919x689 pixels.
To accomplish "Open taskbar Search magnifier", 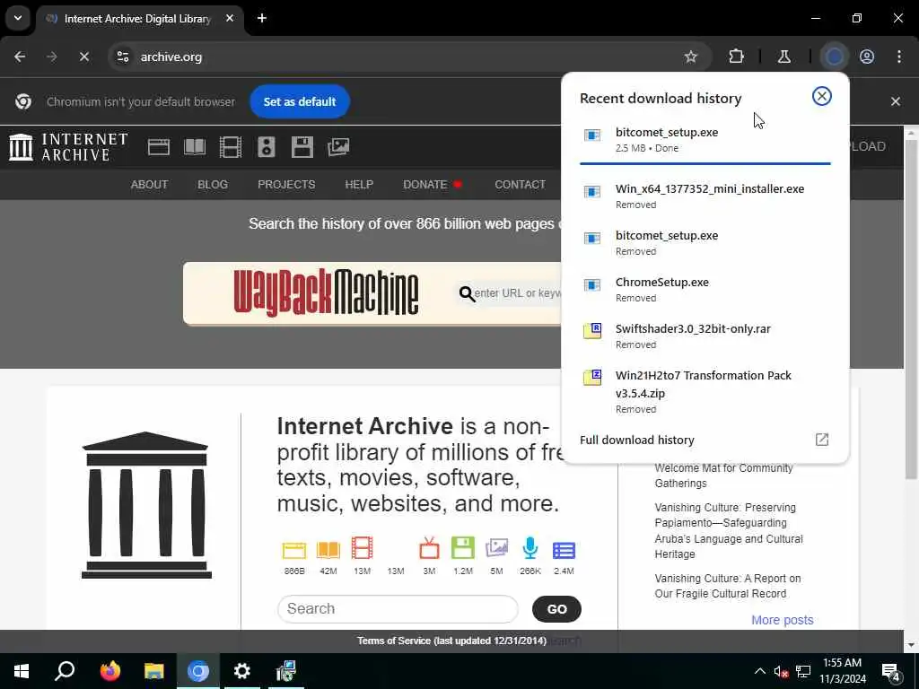I will pyautogui.click(x=65, y=671).
